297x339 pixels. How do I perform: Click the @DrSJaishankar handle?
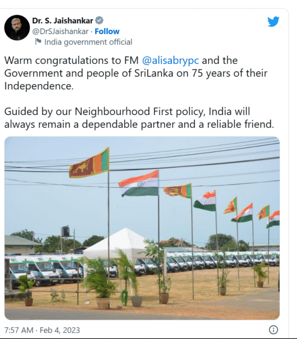(60, 31)
